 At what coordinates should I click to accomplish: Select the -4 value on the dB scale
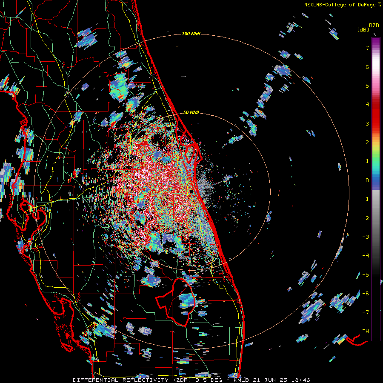pos(366,255)
